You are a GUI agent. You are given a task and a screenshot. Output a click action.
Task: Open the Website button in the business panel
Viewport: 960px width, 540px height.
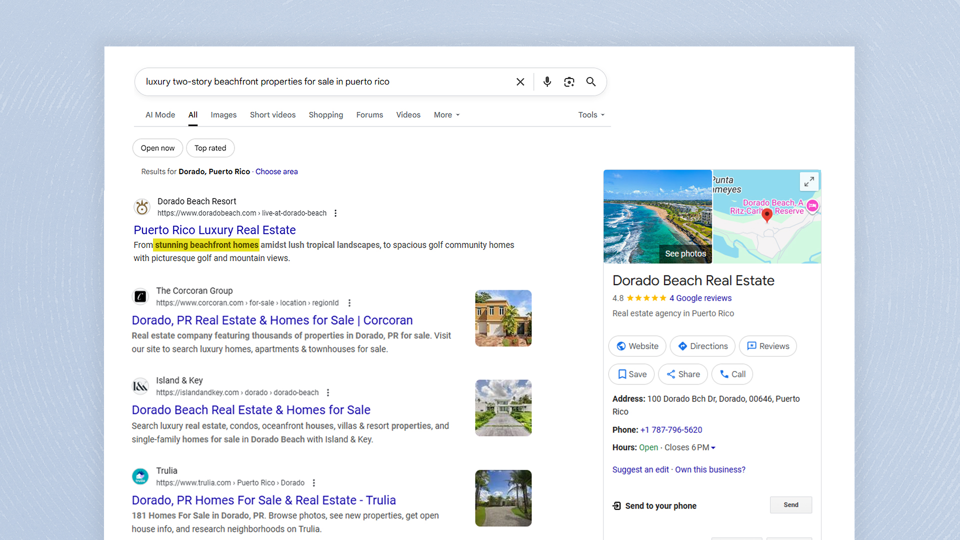pos(637,346)
